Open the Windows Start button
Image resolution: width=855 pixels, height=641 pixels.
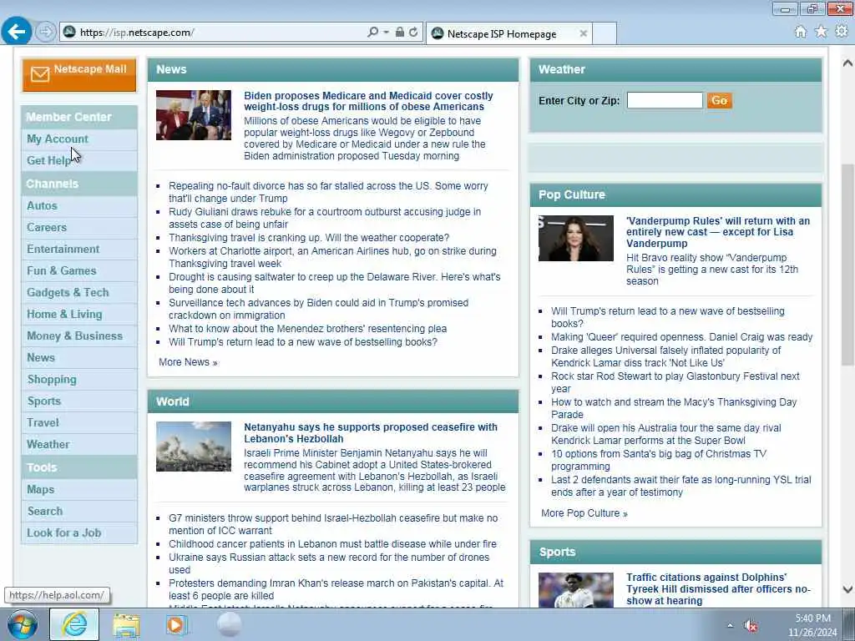[23, 625]
